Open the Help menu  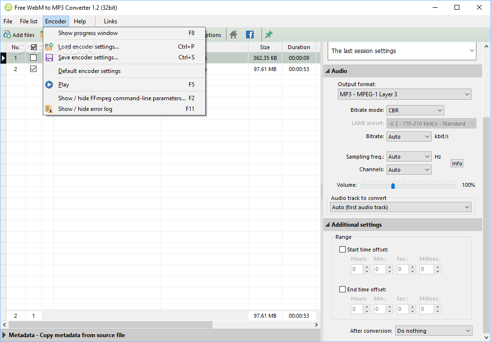(80, 21)
